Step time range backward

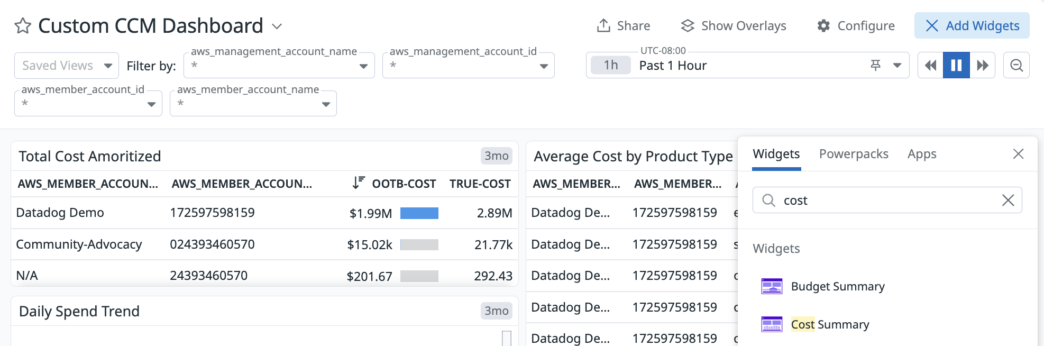coord(930,65)
